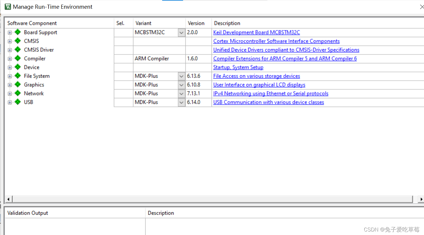Open the File System MDK-Plus variant dropdown
The height and width of the screenshot is (235, 424).
pos(181,76)
